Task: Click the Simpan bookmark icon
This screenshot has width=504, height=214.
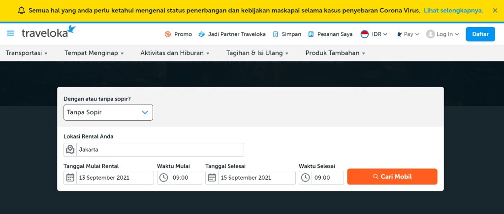Action: (x=276, y=34)
